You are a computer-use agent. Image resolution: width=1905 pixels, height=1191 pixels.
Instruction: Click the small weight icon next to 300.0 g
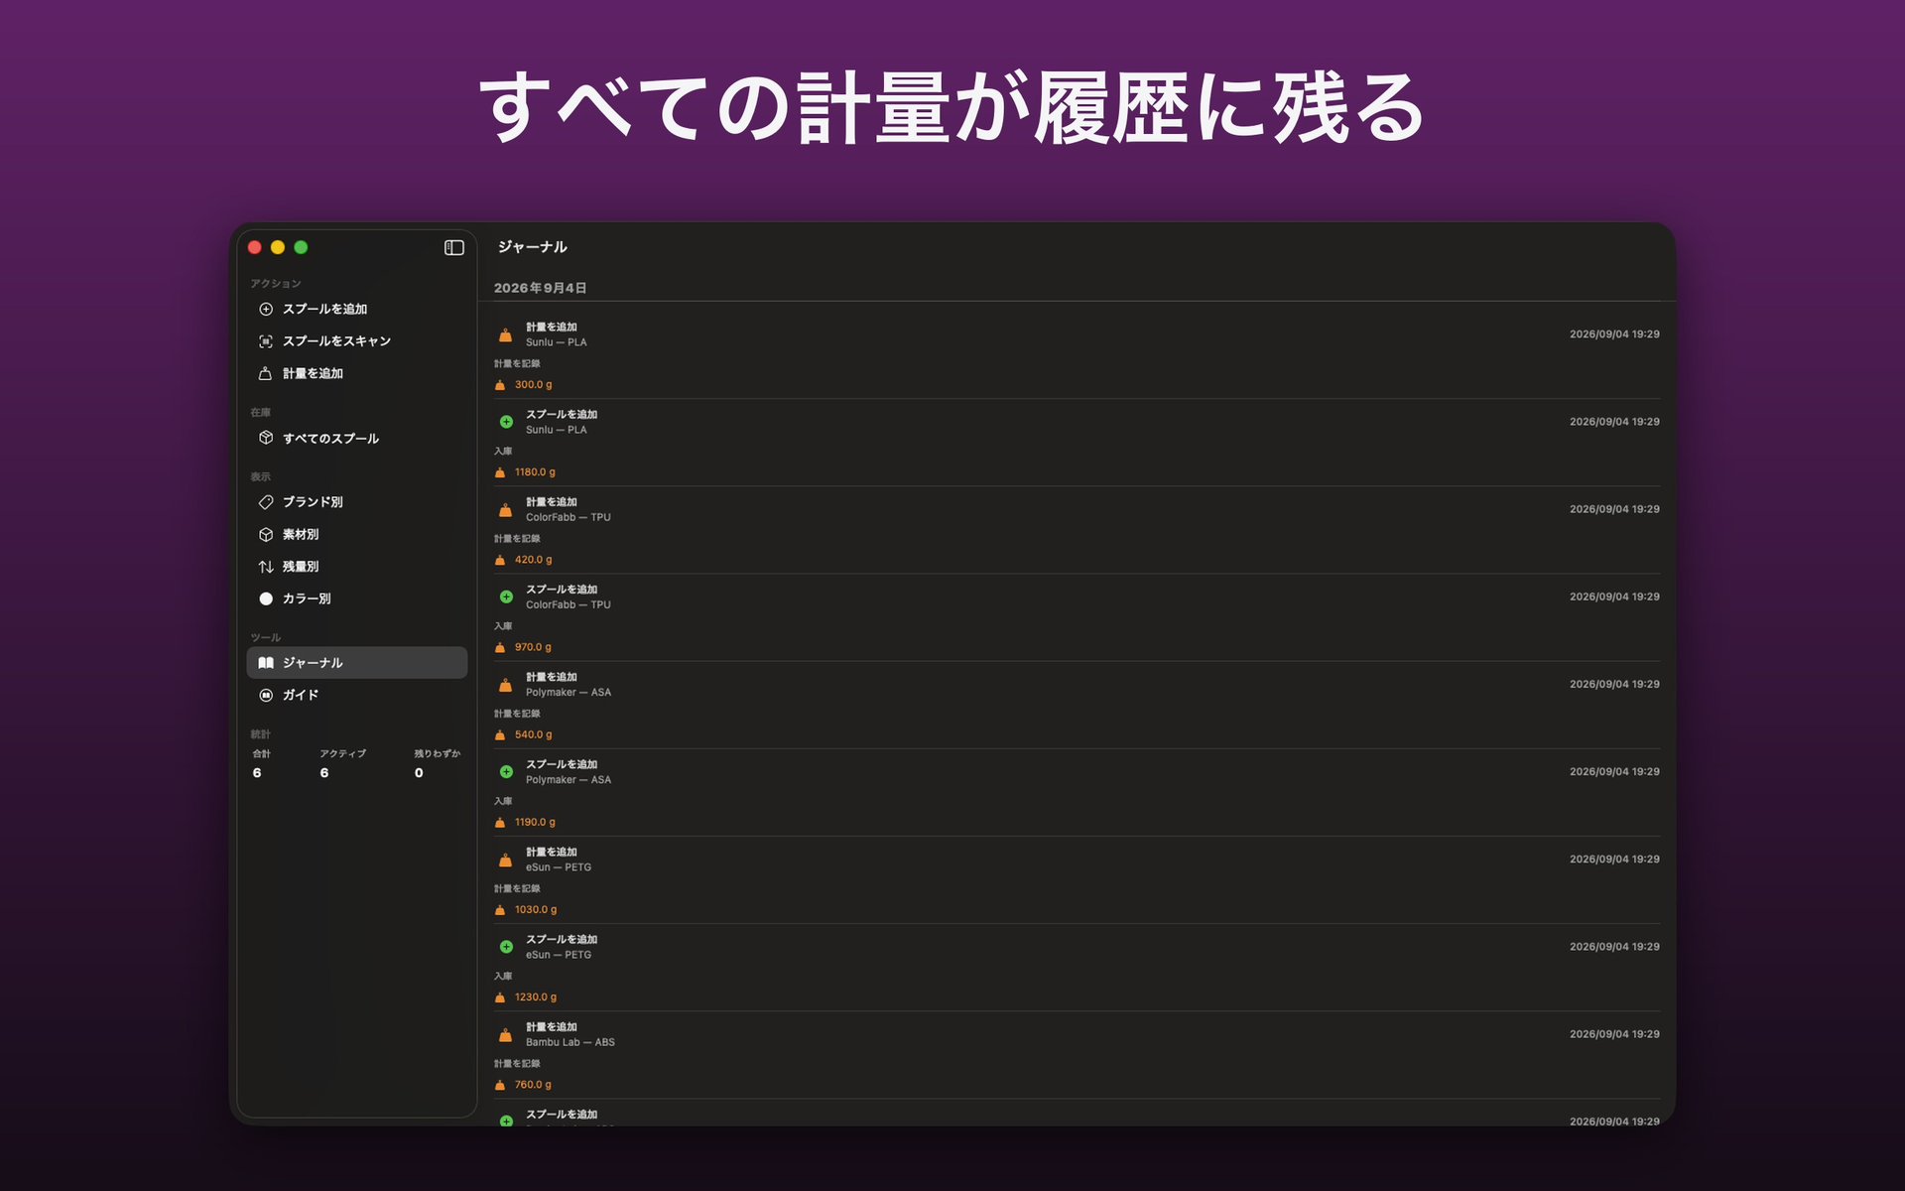500,385
